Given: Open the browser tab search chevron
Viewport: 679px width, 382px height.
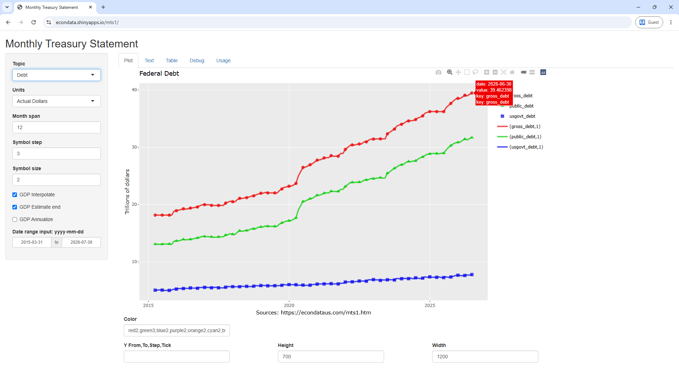Looking at the screenshot, I should (7, 7).
